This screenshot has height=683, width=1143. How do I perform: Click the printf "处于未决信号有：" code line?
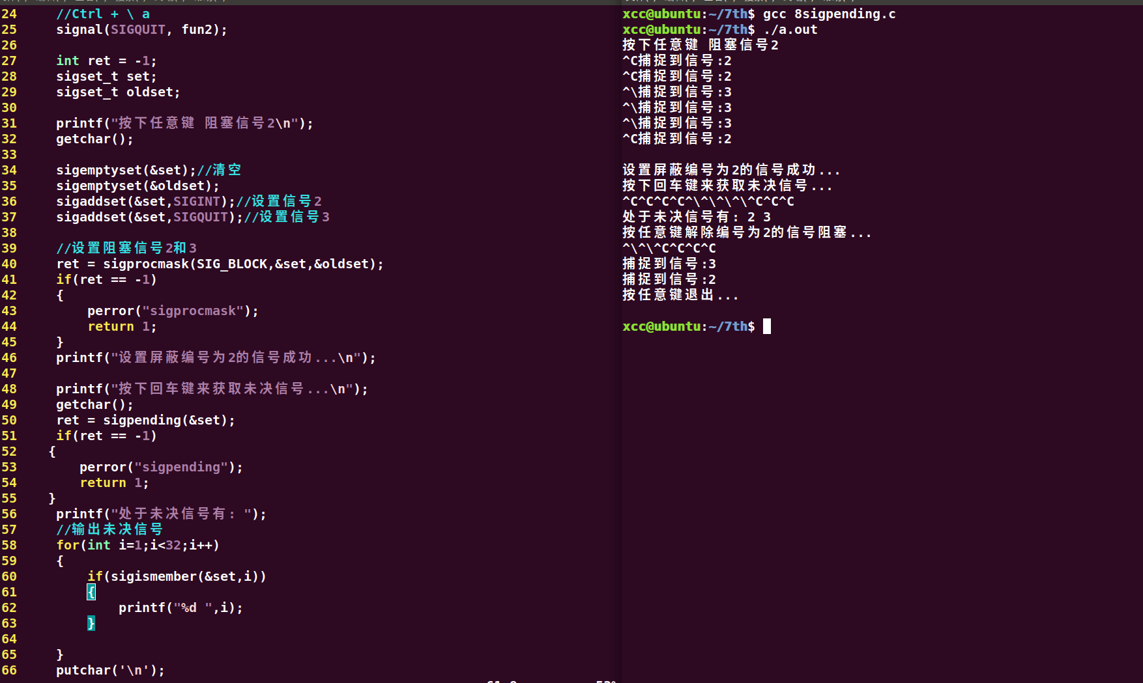(x=161, y=514)
